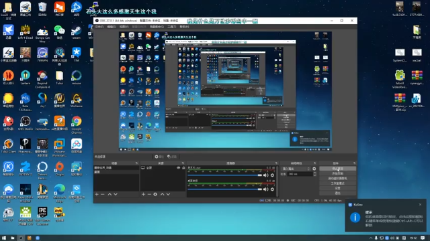The height and width of the screenshot is (241, 430).
Task: Open File Explorer from the taskbar
Action: coord(13,238)
